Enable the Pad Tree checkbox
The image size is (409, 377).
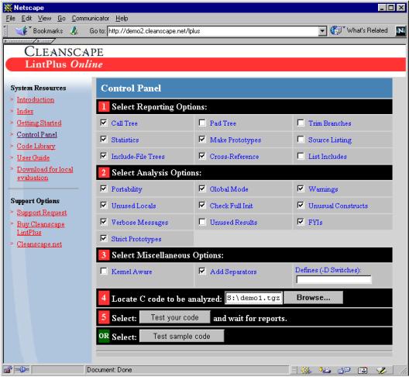[202, 123]
